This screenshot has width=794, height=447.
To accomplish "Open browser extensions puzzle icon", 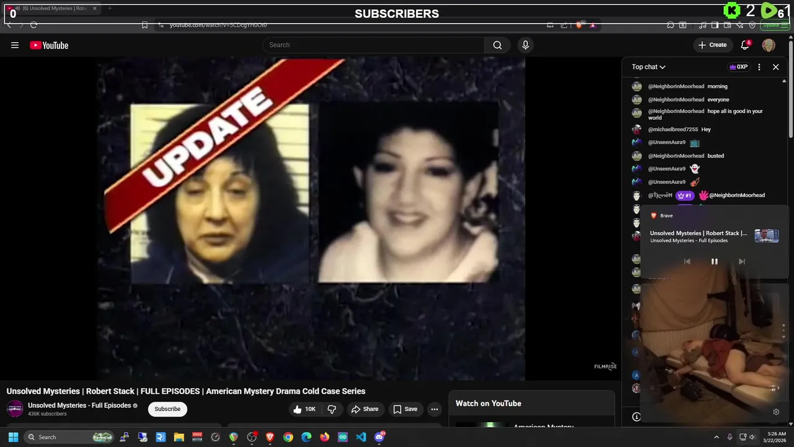I will point(671,25).
